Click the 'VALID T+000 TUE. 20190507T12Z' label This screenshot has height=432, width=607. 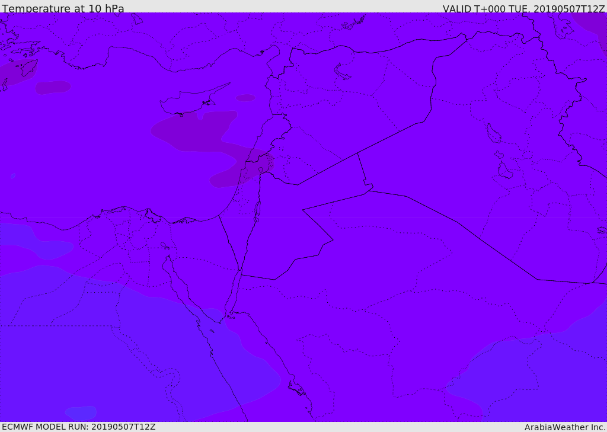[x=524, y=8]
